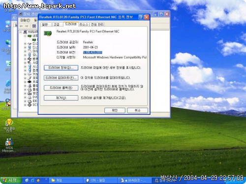Expand the ports (포트) category node
This screenshot has width=246, height=184.
click(x=25, y=78)
